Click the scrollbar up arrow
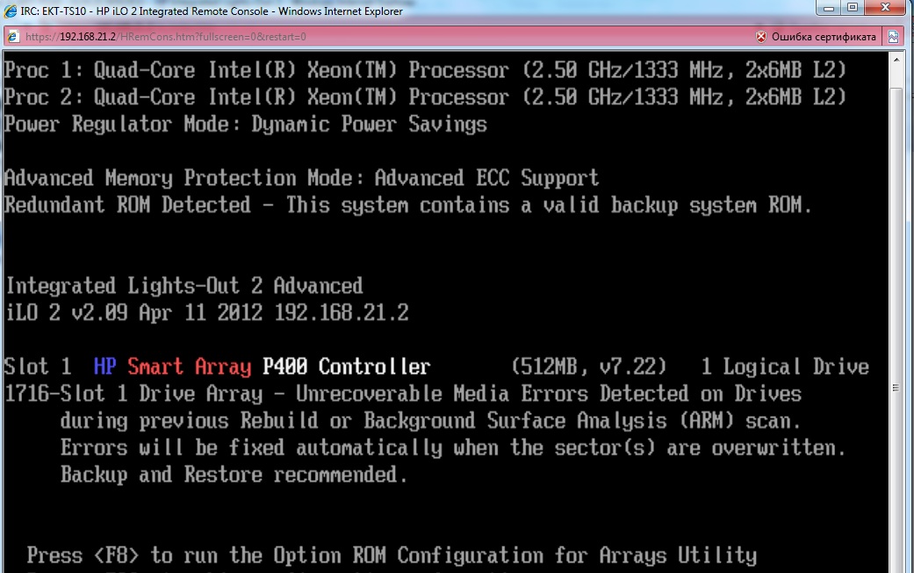This screenshot has height=573, width=914. click(896, 59)
